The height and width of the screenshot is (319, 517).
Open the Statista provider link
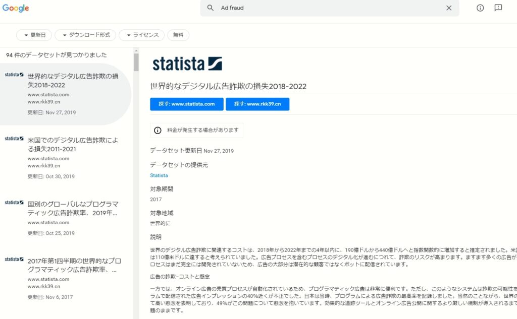pyautogui.click(x=159, y=175)
